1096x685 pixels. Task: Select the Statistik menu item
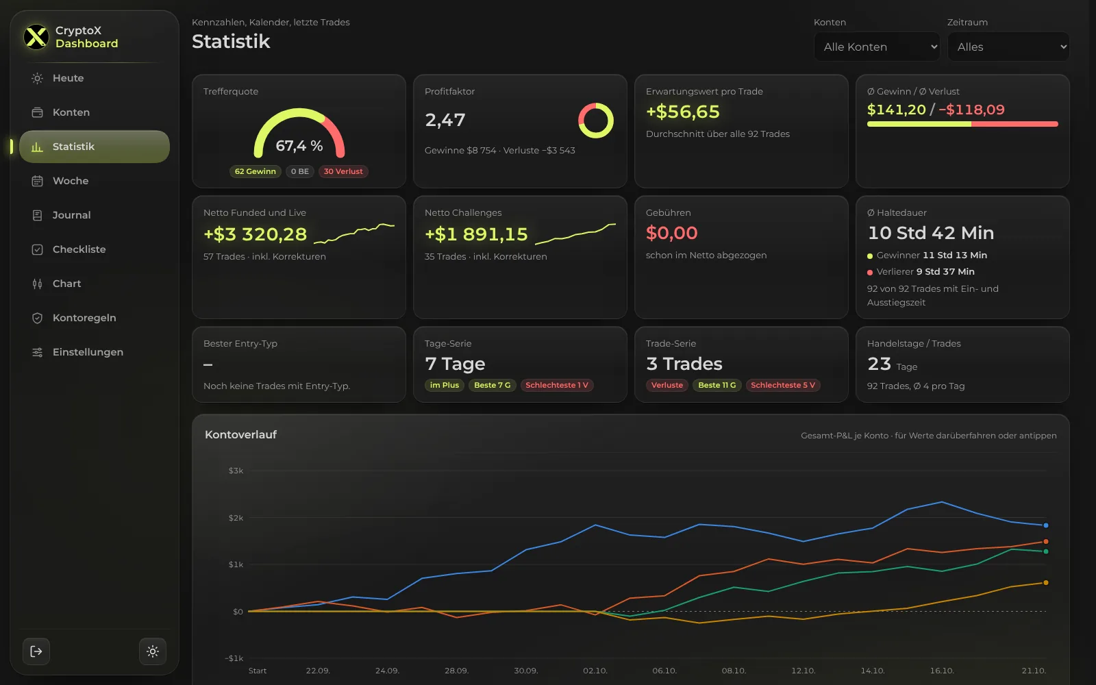pyautogui.click(x=95, y=147)
